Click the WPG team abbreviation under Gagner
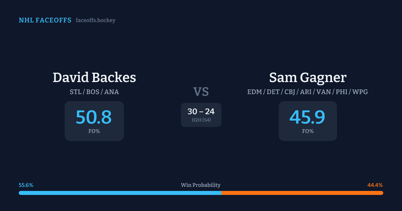This screenshot has height=211, width=402. pyautogui.click(x=360, y=92)
